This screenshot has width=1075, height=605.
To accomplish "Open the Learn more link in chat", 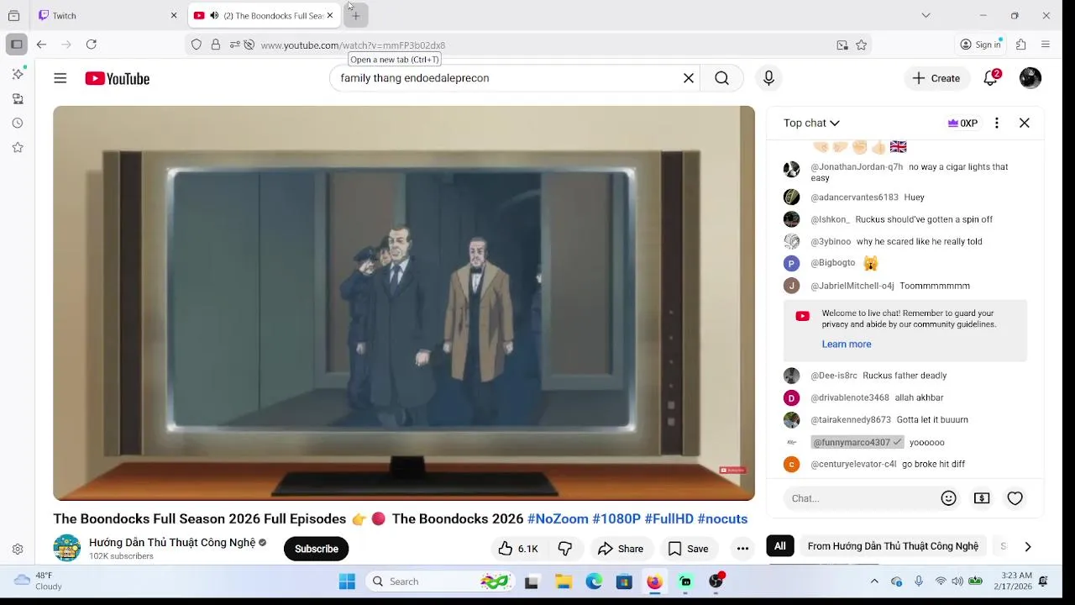I will (x=847, y=344).
